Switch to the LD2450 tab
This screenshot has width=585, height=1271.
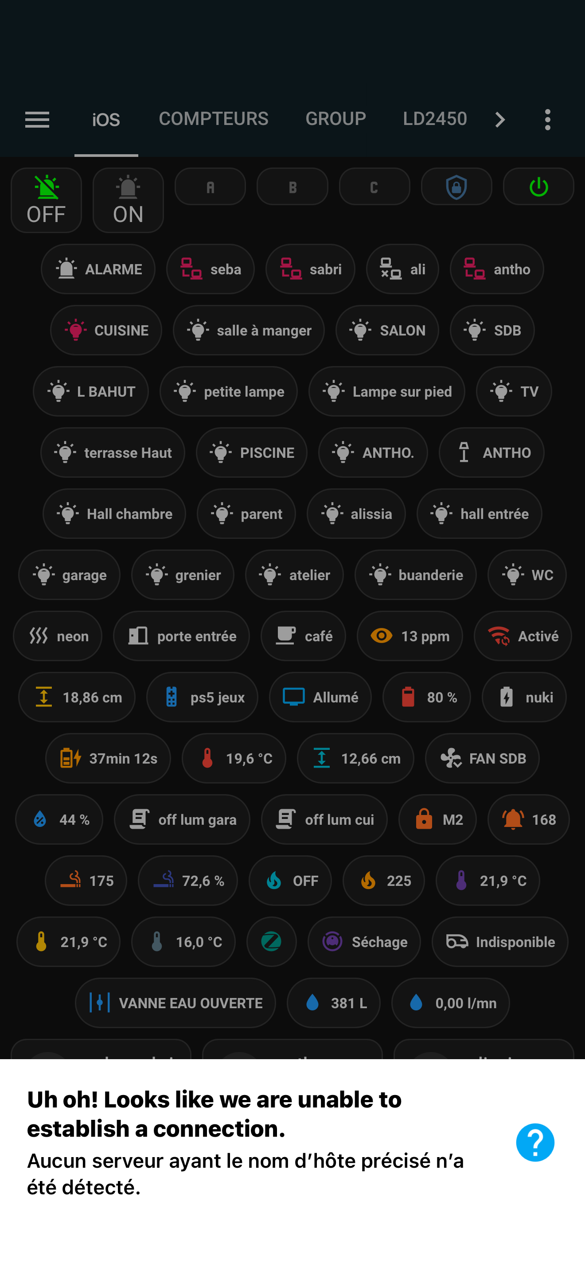point(435,118)
